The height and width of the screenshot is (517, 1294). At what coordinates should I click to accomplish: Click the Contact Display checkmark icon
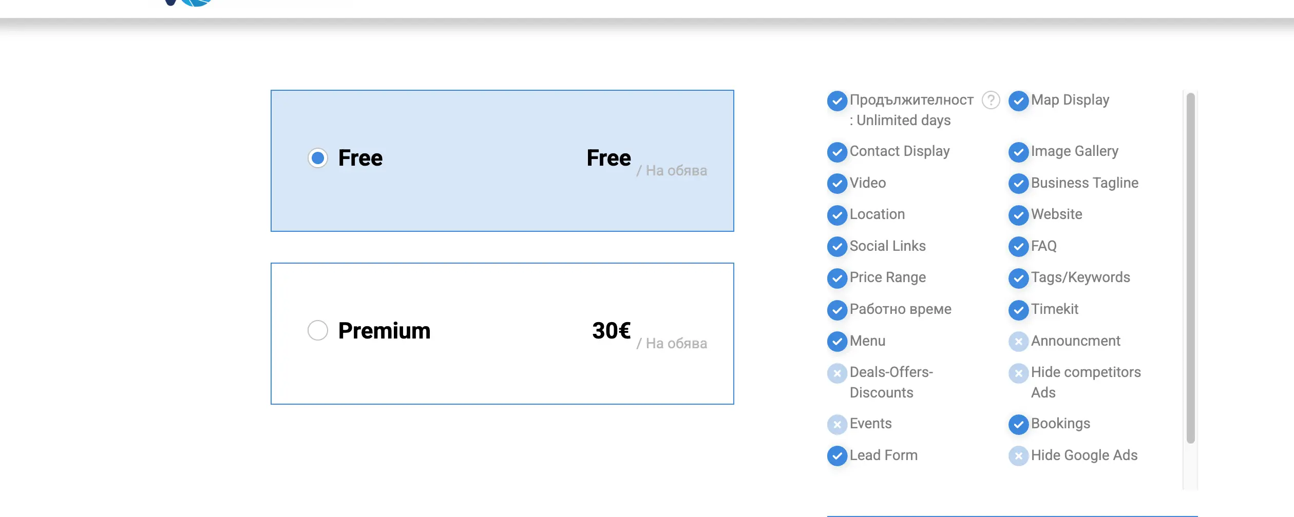coord(837,152)
